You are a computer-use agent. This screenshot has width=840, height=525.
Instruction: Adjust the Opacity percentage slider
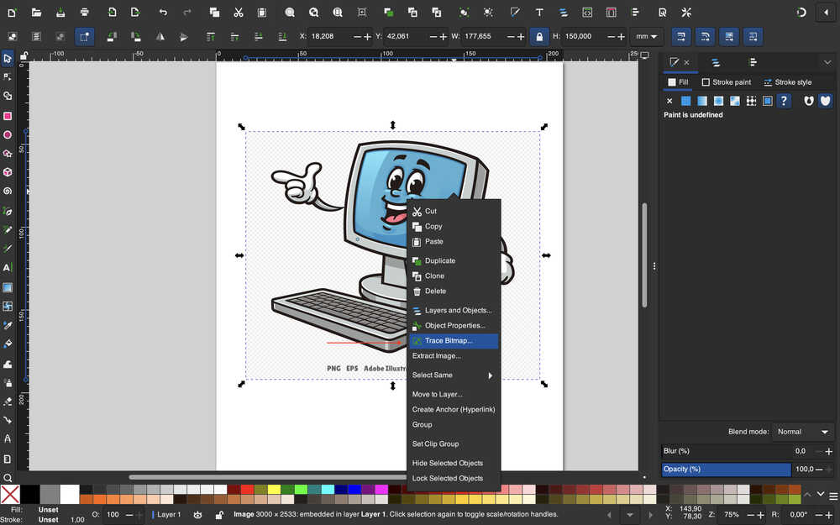point(726,470)
